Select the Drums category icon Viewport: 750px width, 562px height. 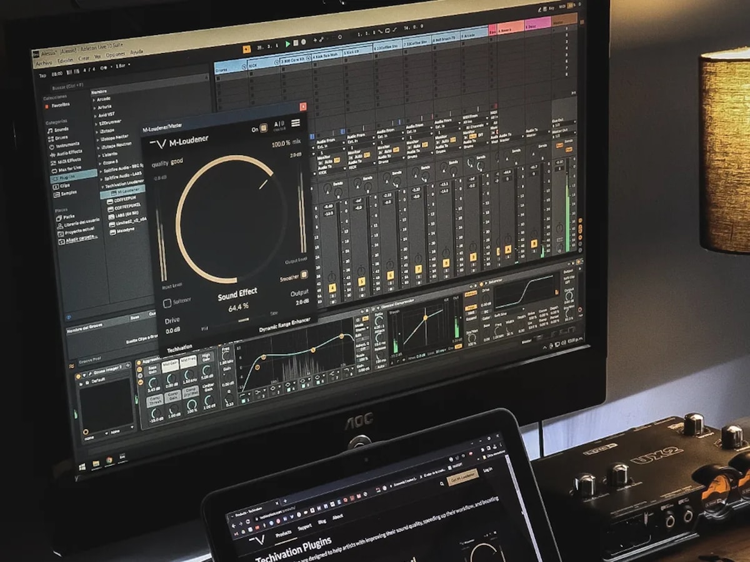pos(51,139)
